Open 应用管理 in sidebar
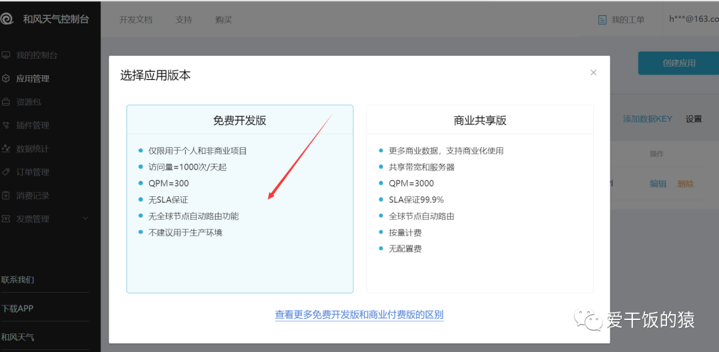719x352 pixels. pyautogui.click(x=33, y=79)
